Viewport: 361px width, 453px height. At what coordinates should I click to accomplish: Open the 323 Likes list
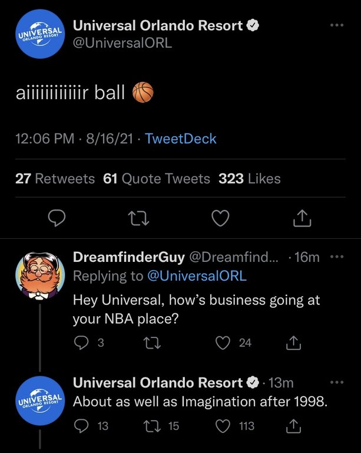[x=249, y=178]
